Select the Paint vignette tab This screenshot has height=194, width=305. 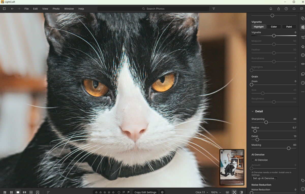(289, 27)
